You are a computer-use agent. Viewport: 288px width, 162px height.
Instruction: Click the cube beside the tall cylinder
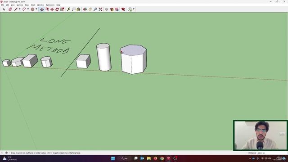pyautogui.click(x=83, y=61)
